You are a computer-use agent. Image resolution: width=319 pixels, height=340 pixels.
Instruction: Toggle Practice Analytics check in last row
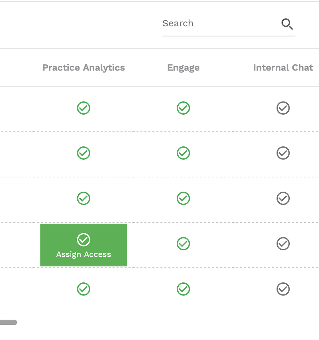83,289
